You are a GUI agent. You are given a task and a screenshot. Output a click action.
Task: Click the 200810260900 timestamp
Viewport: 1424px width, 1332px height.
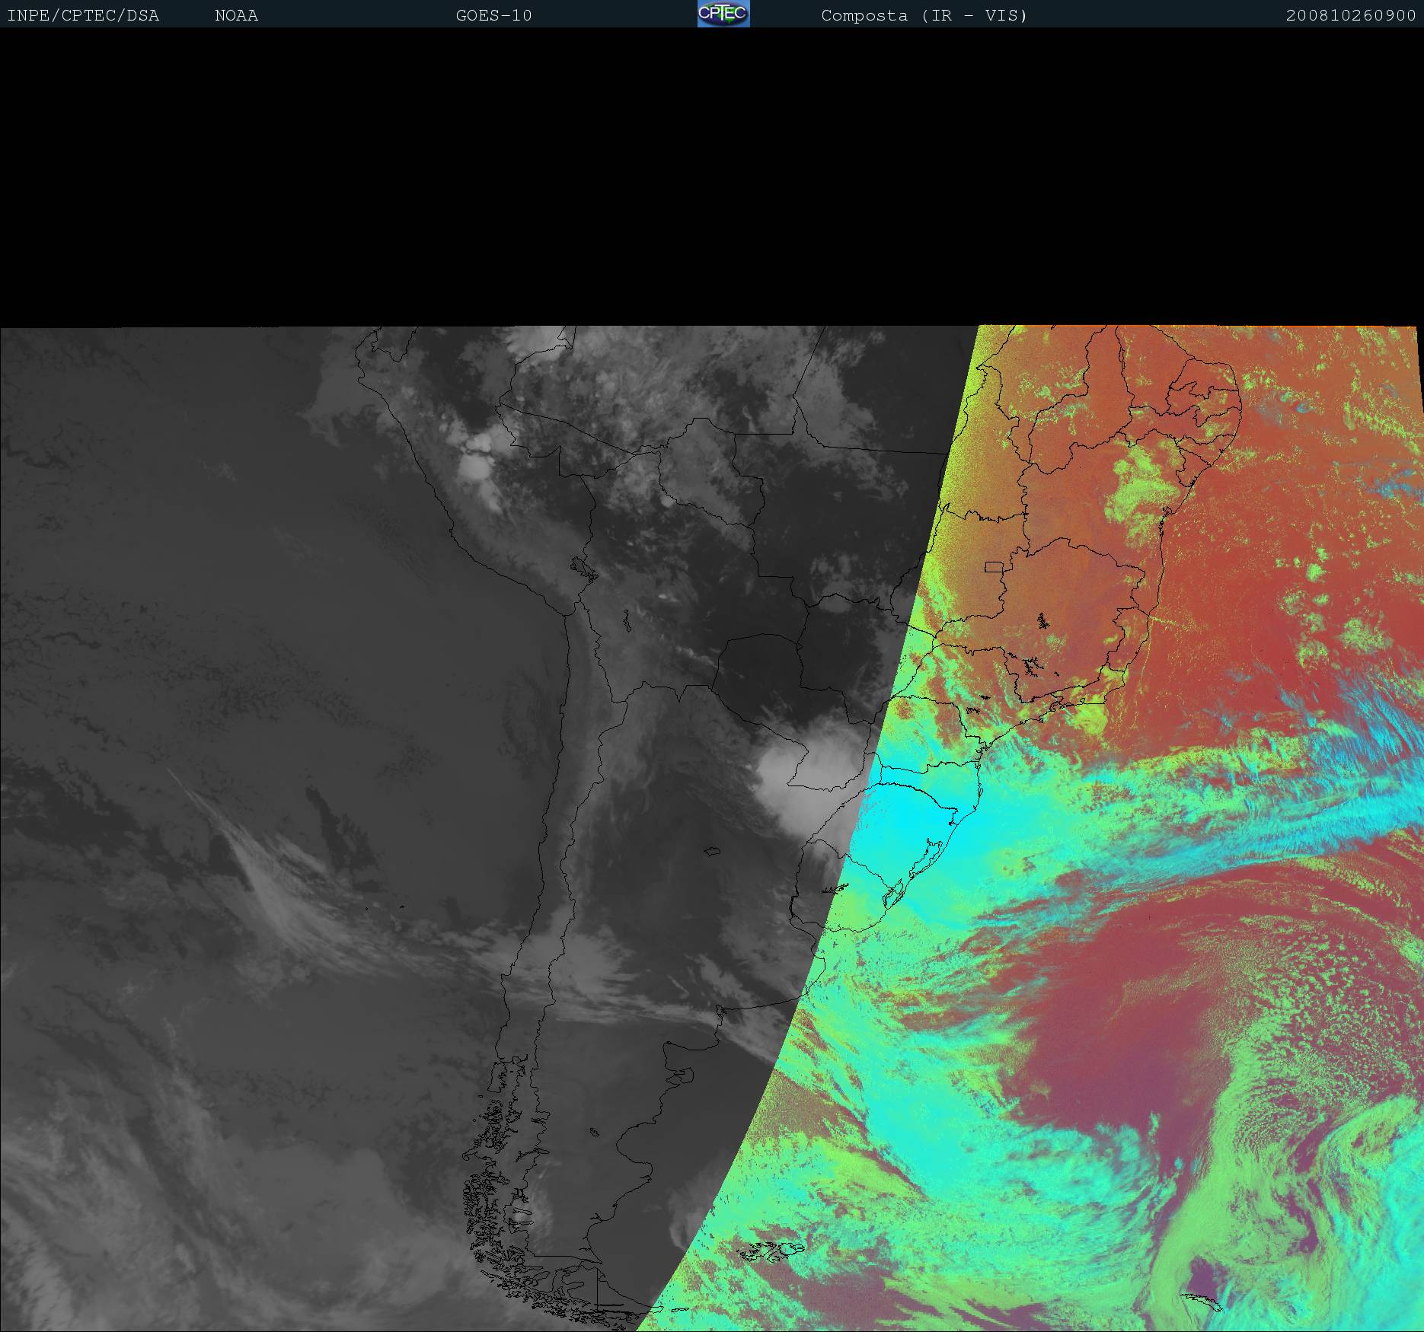(1350, 16)
